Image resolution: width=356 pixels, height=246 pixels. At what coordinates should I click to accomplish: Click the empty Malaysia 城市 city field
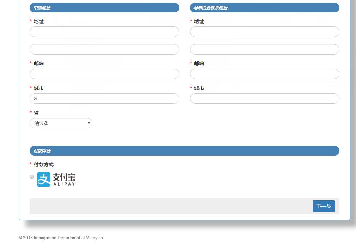(264, 99)
